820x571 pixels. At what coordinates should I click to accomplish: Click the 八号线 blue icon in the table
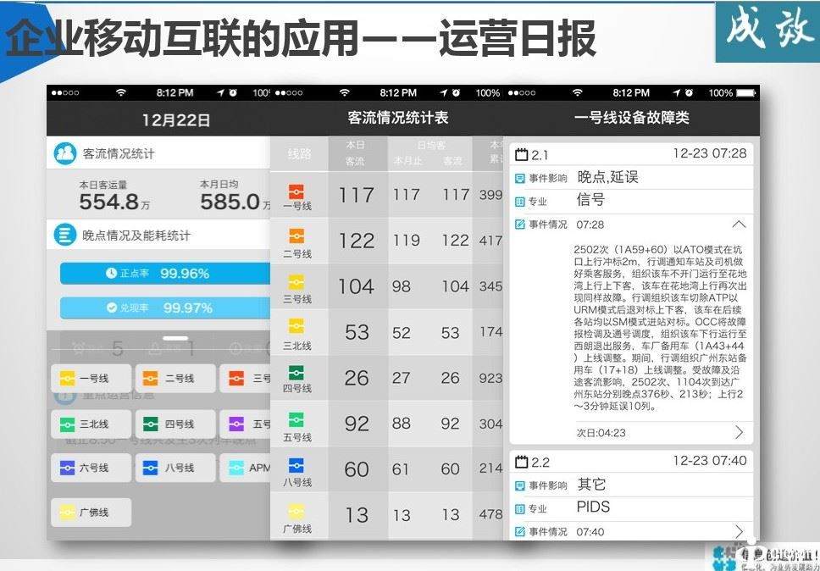(x=296, y=465)
